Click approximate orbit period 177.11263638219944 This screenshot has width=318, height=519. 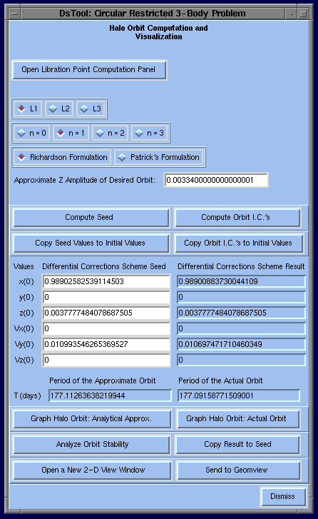[110, 396]
